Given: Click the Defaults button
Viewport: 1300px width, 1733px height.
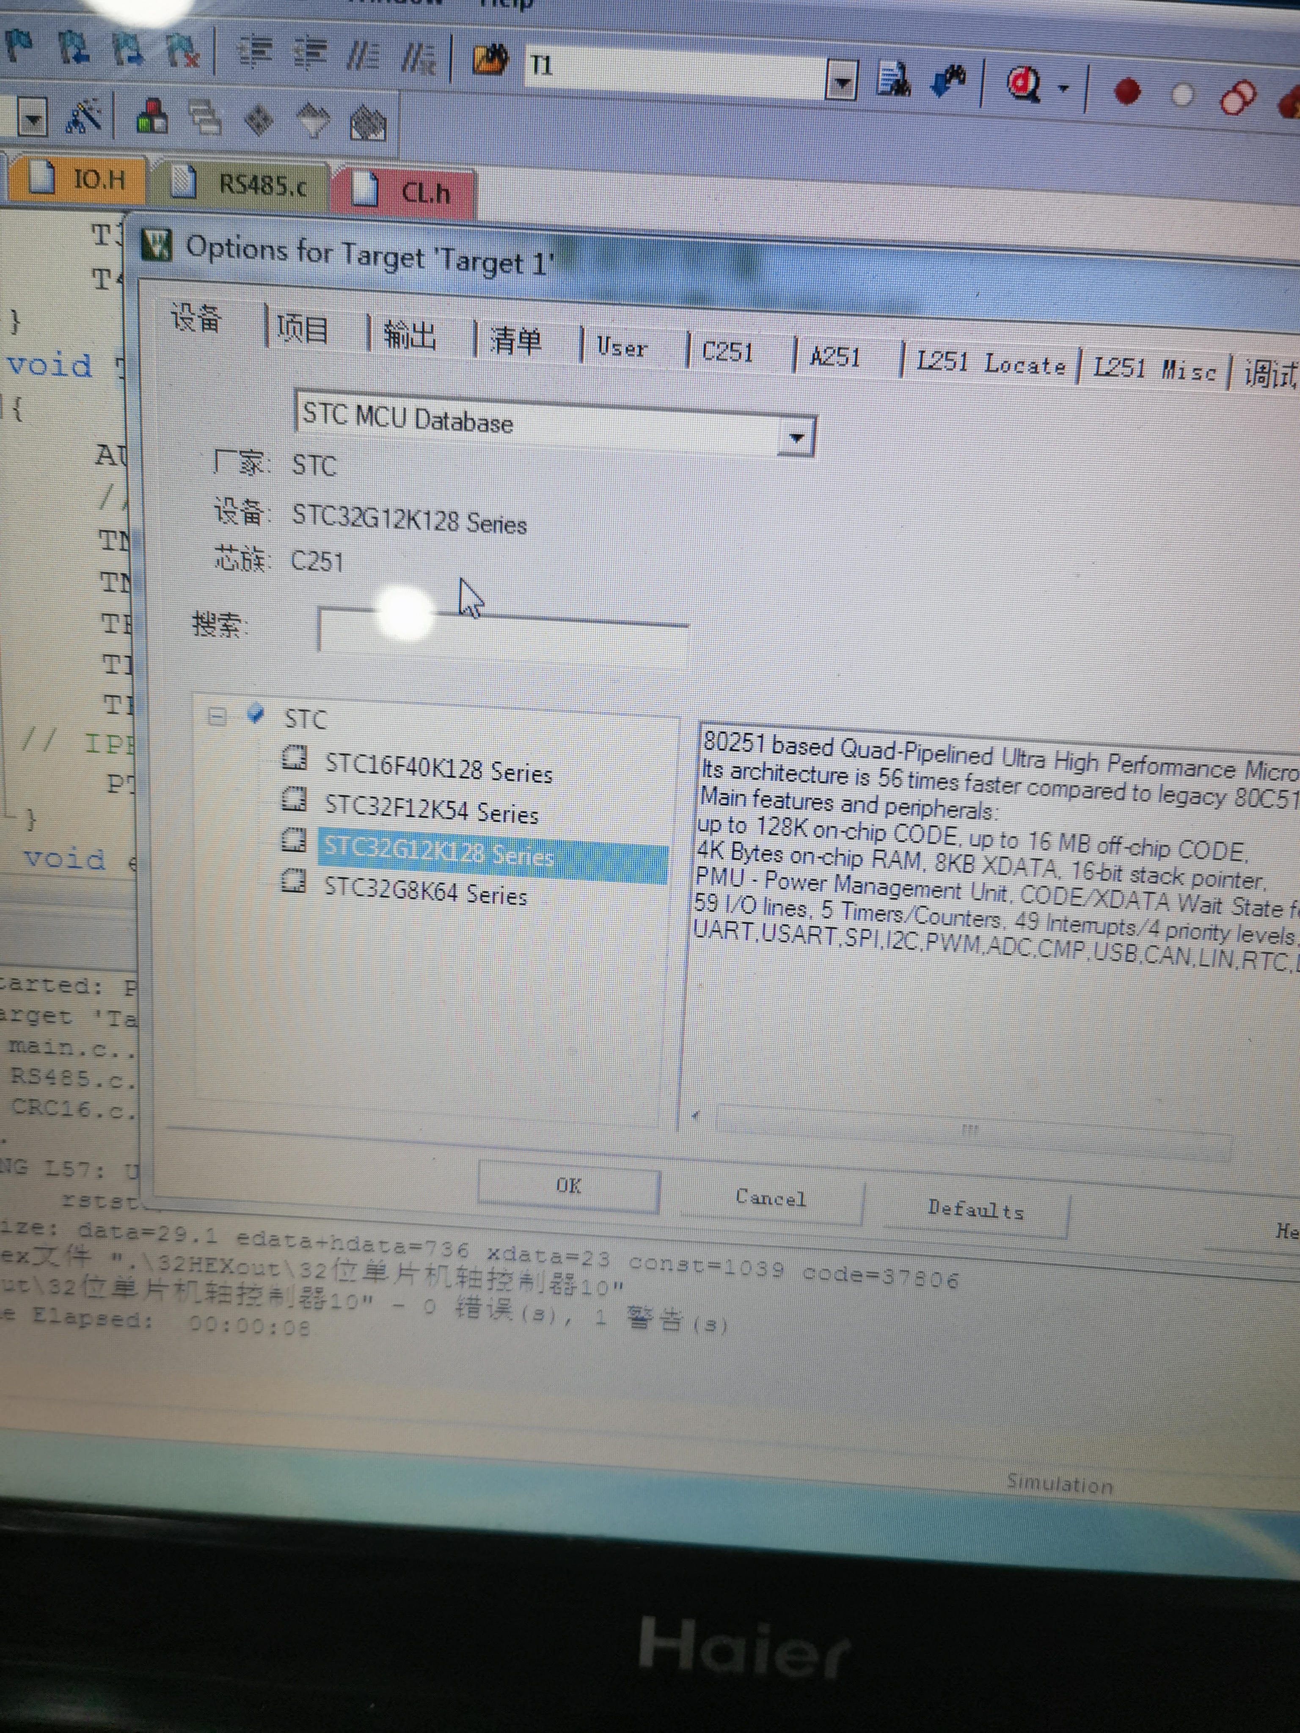Looking at the screenshot, I should 976,1209.
